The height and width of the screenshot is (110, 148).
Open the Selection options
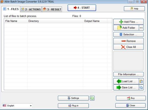coord(128,35)
